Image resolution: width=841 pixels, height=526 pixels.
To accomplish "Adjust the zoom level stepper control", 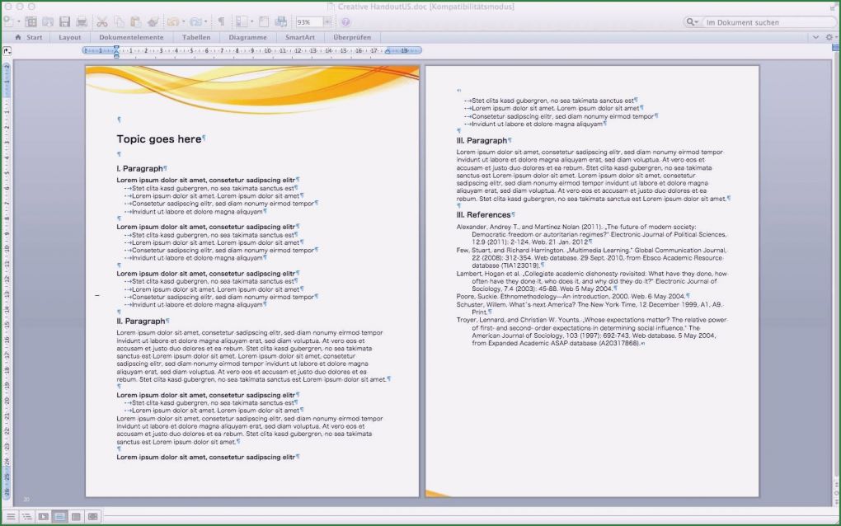I will click(x=327, y=21).
